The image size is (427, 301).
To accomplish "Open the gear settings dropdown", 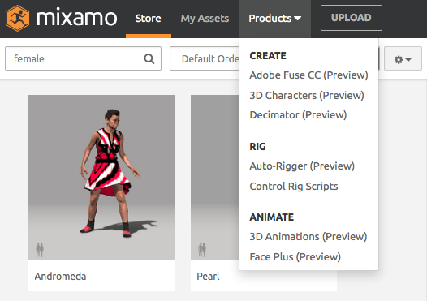I will coord(403,58).
